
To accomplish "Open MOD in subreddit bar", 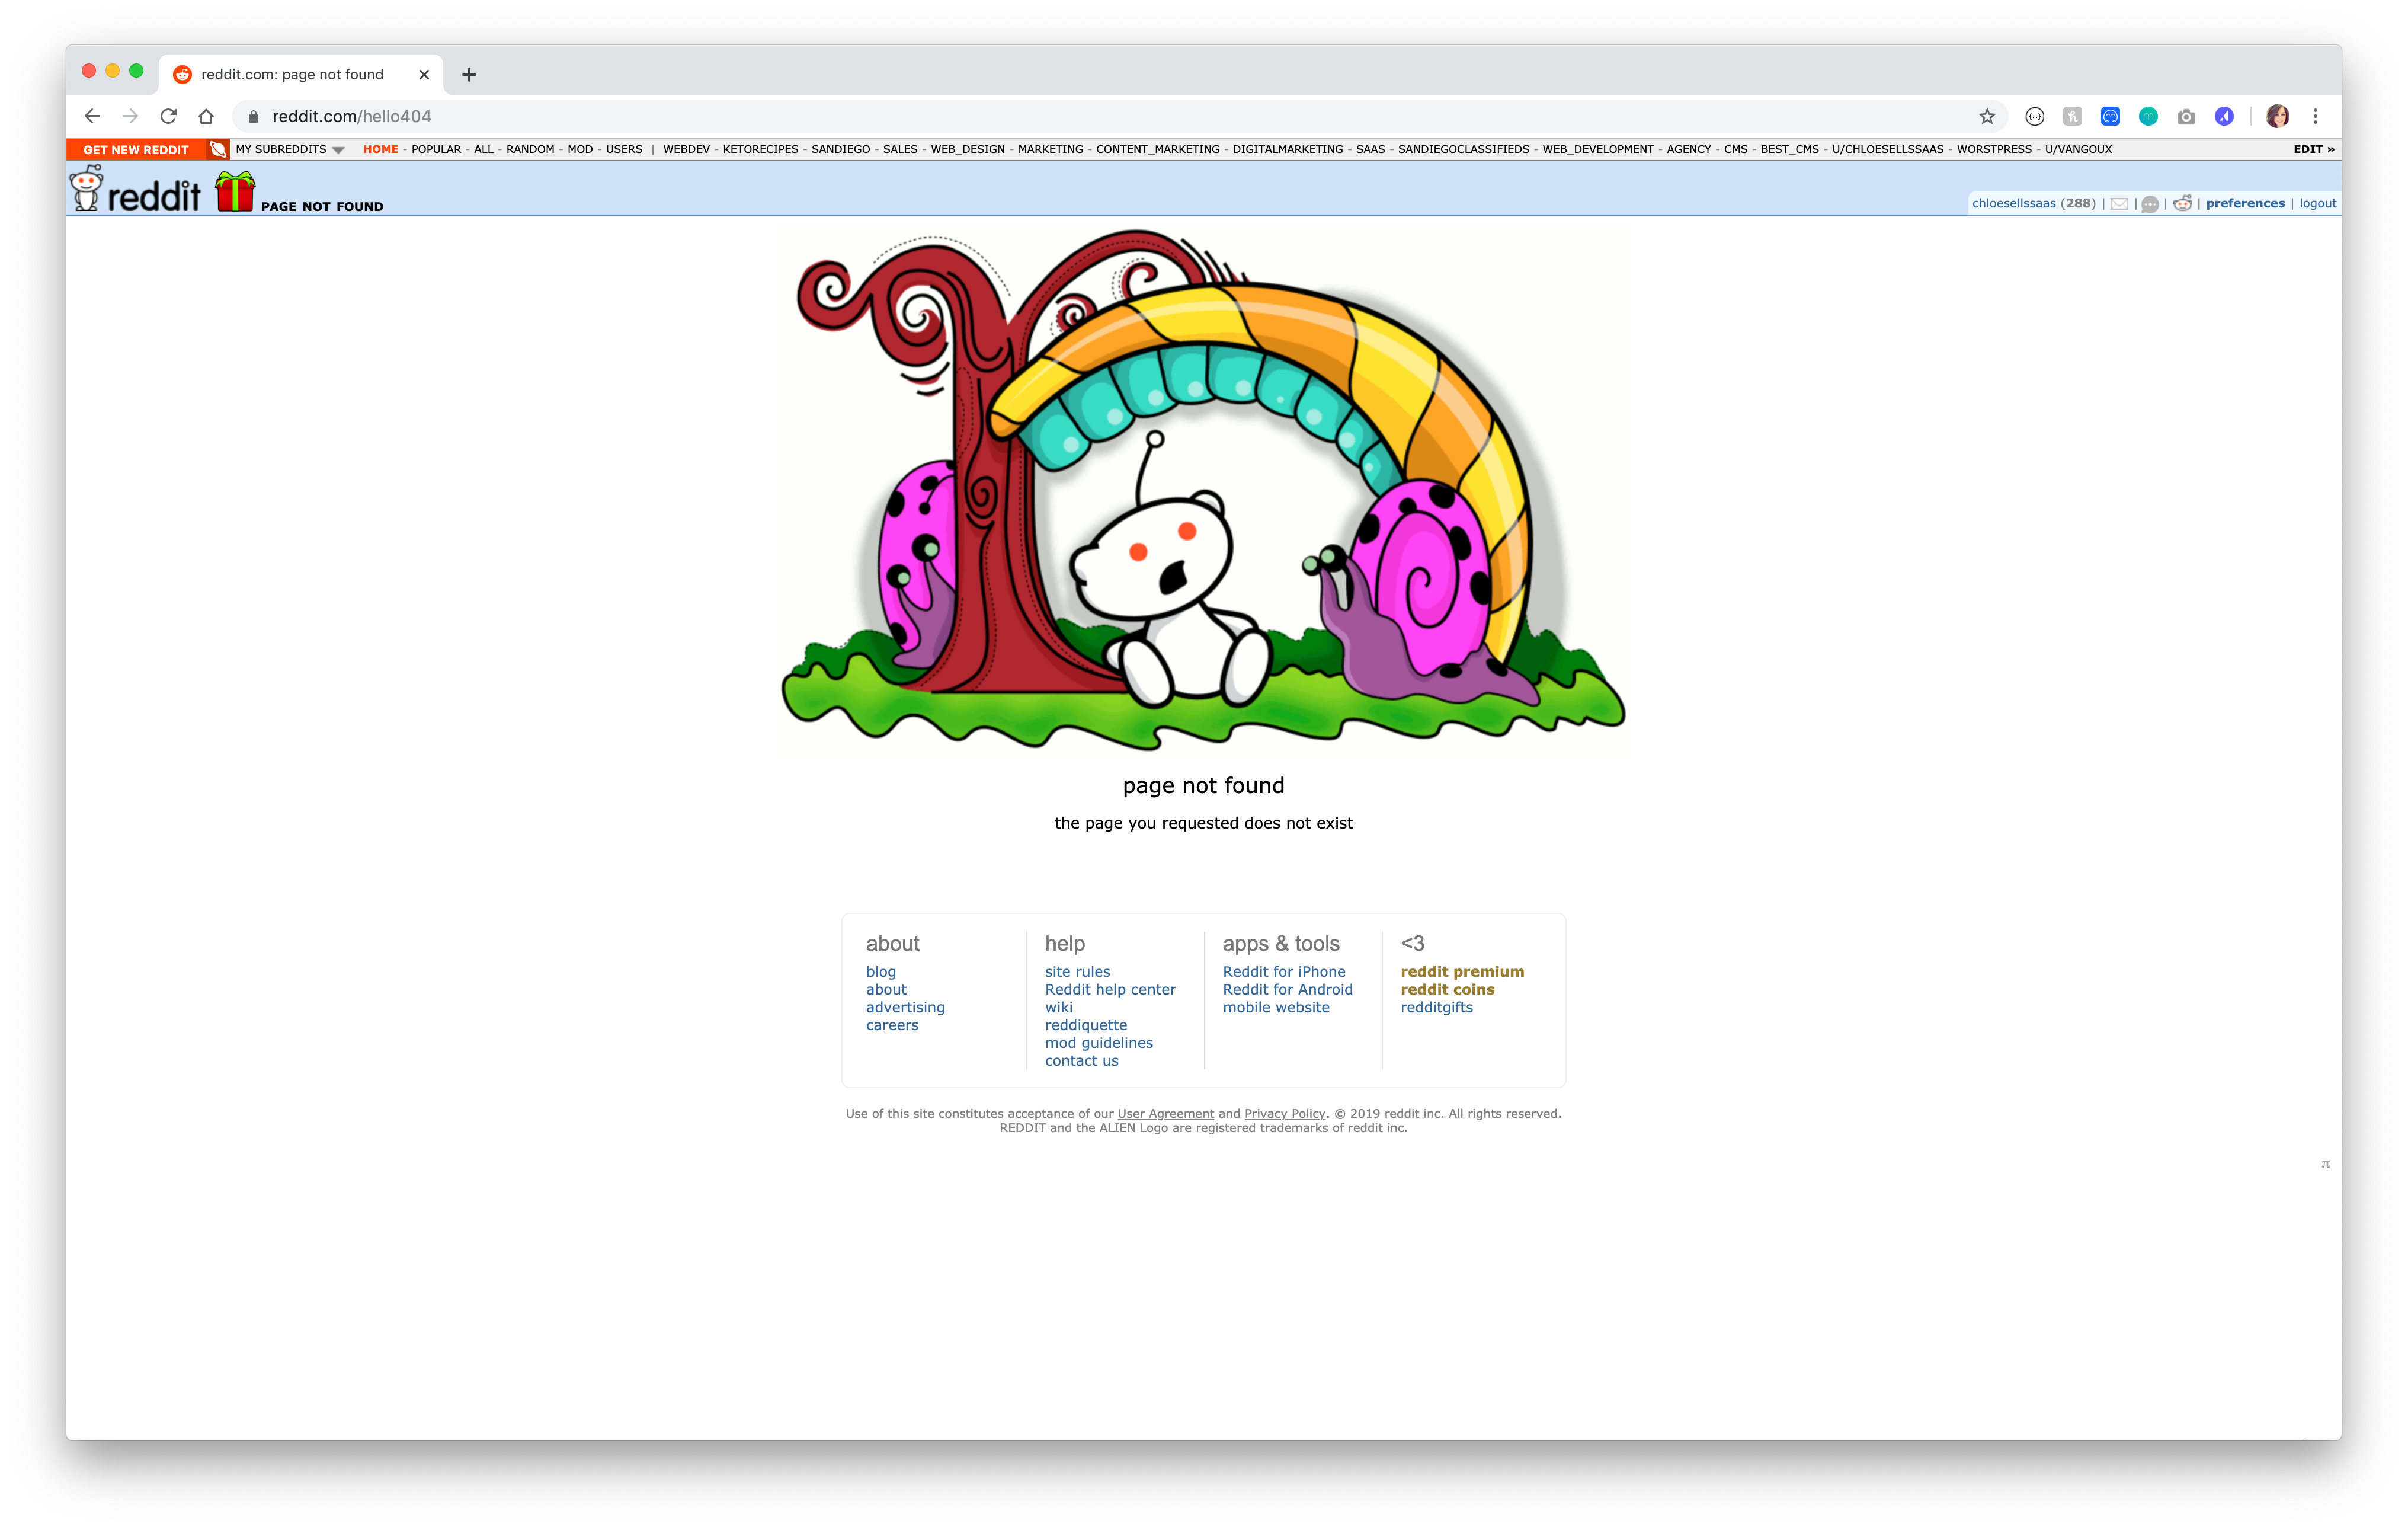I will [x=580, y=149].
